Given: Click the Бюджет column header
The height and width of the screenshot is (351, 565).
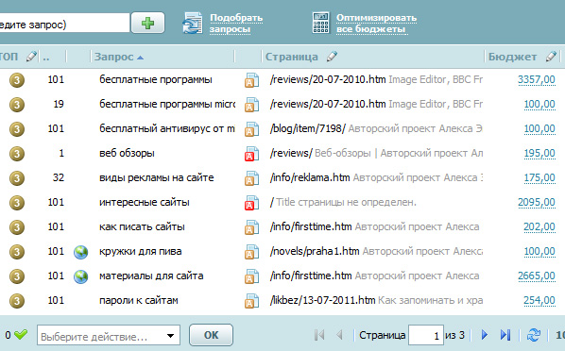Looking at the screenshot, I should 512,57.
